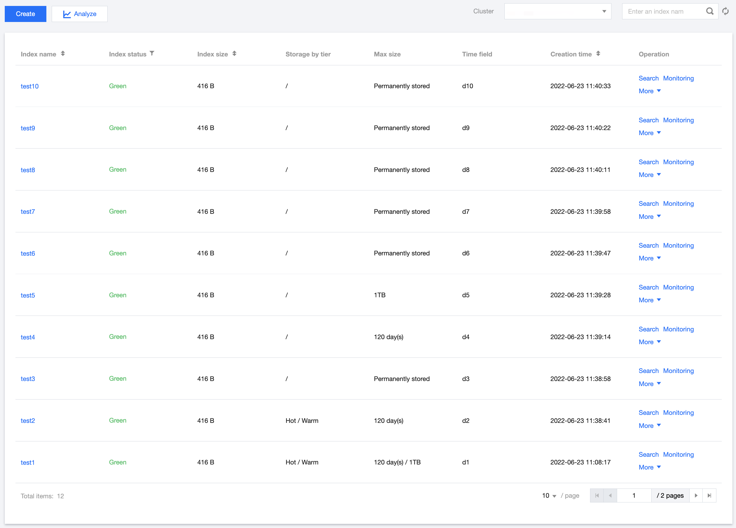Open the test7 index link
The height and width of the screenshot is (528, 736).
(28, 212)
